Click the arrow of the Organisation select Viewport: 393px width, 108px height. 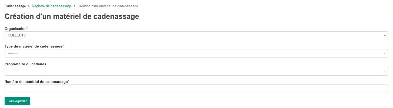[x=385, y=36]
